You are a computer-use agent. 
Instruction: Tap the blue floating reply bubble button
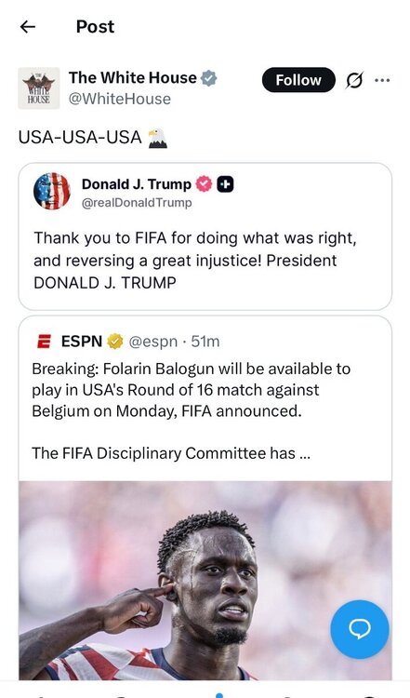(x=359, y=629)
